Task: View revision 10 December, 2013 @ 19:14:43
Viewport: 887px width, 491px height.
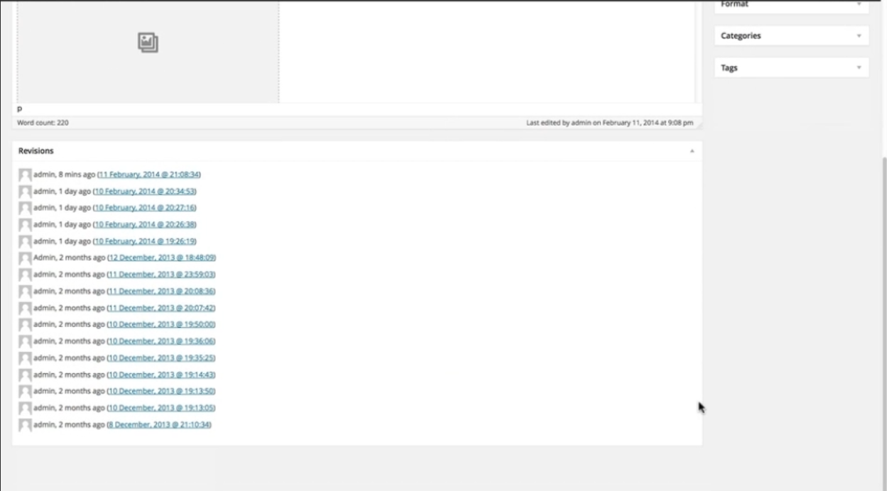Action: click(162, 375)
